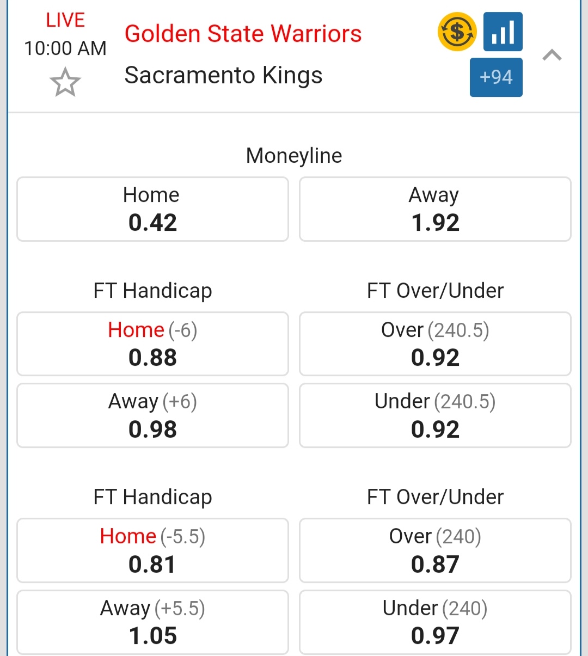The width and height of the screenshot is (588, 656).
Task: Bet Over (240.5) at 0.92
Action: pyautogui.click(x=435, y=344)
